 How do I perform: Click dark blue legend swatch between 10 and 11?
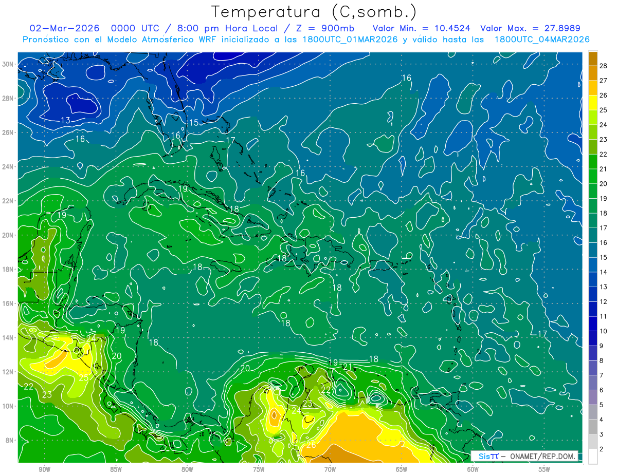point(593,323)
